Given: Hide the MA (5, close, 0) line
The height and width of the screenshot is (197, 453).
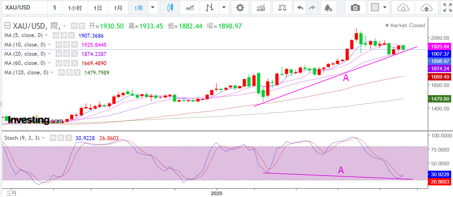Looking at the screenshot, I should pos(55,35).
